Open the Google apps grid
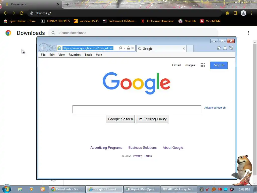 (203, 65)
